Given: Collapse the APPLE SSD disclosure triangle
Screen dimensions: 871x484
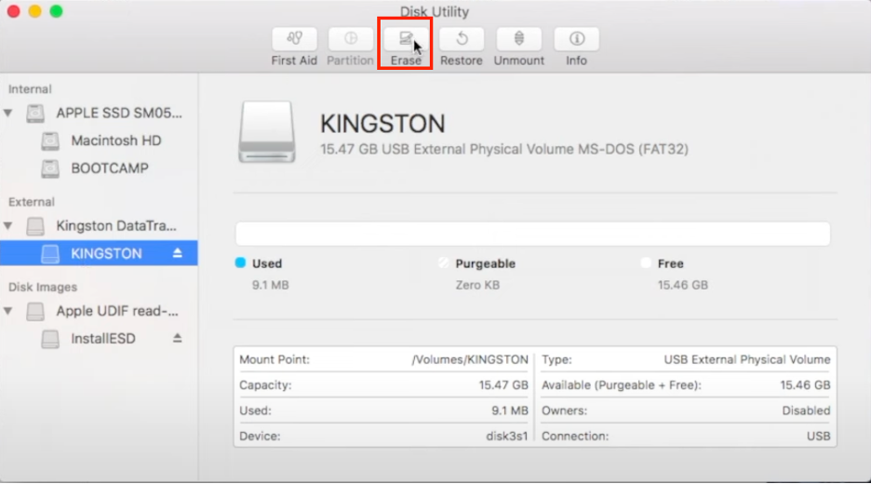Looking at the screenshot, I should pos(8,114).
